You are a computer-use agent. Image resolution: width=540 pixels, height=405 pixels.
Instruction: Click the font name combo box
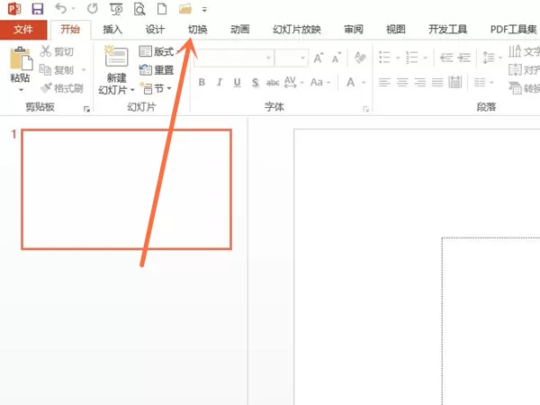234,58
